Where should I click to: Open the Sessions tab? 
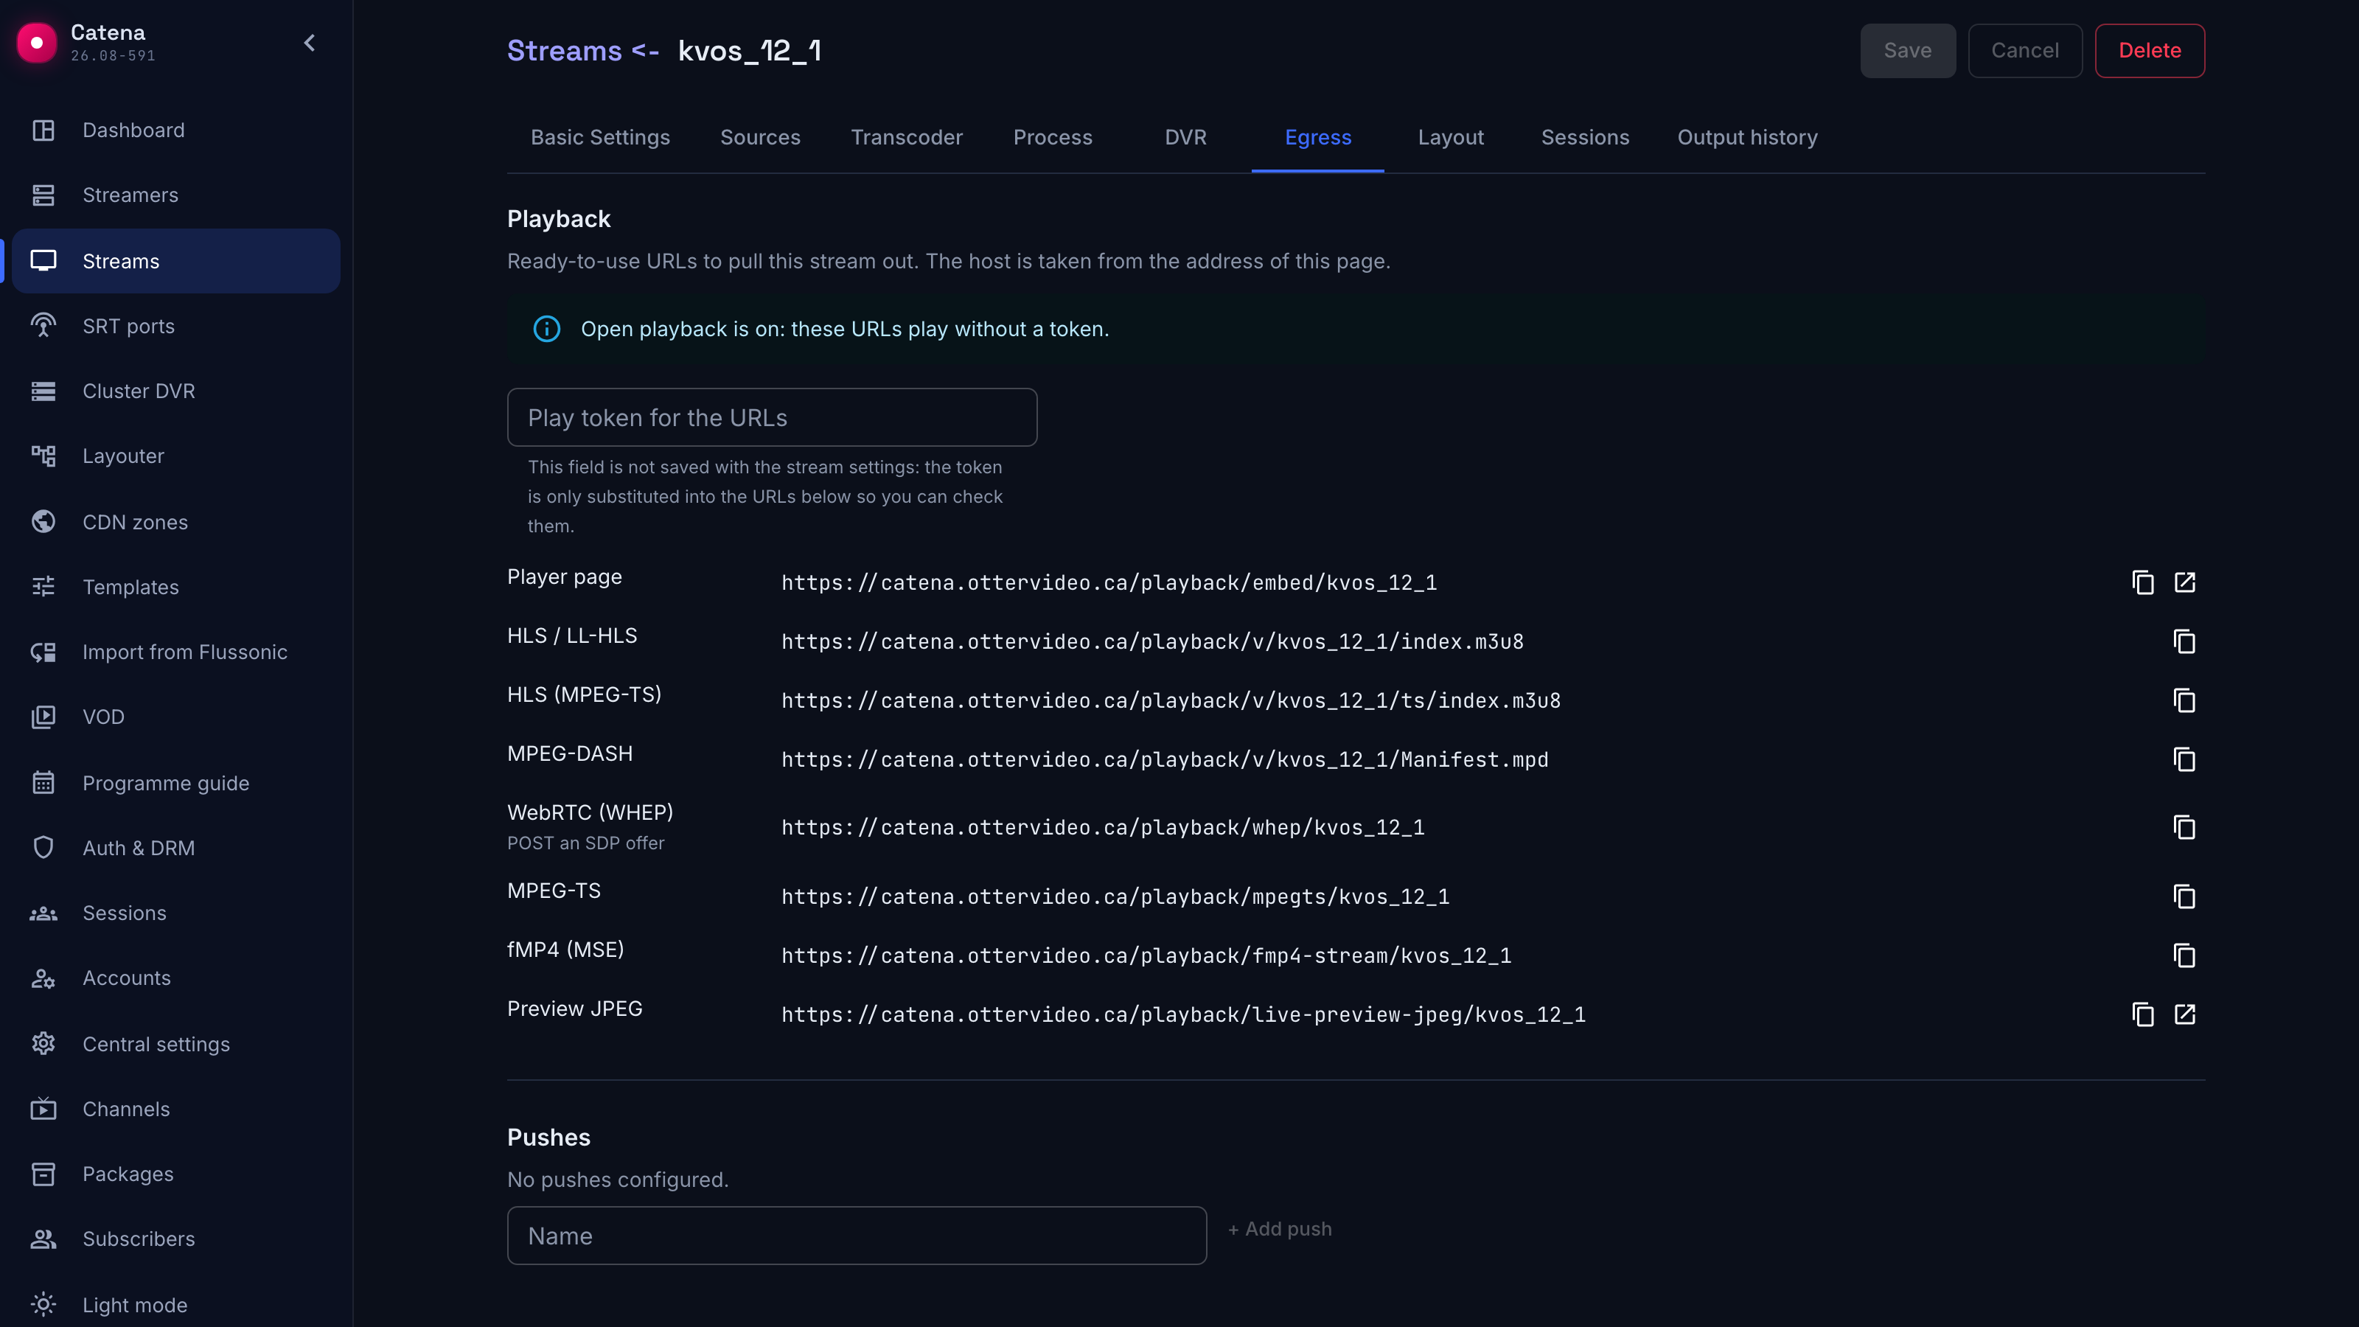1585,137
